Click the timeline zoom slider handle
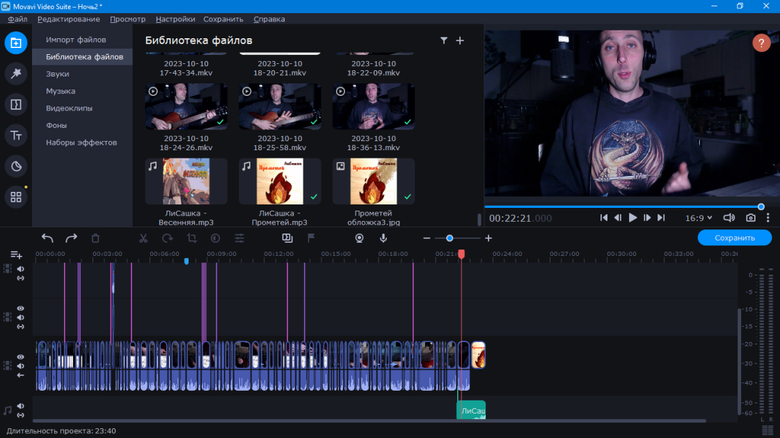 pos(449,238)
